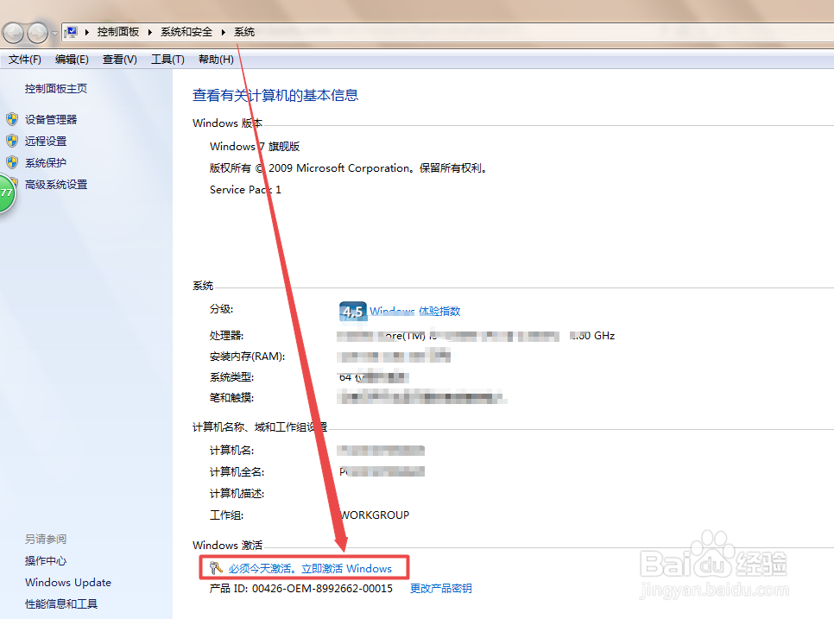The image size is (834, 619).
Task: Open the 文件(F) menu
Action: point(24,59)
